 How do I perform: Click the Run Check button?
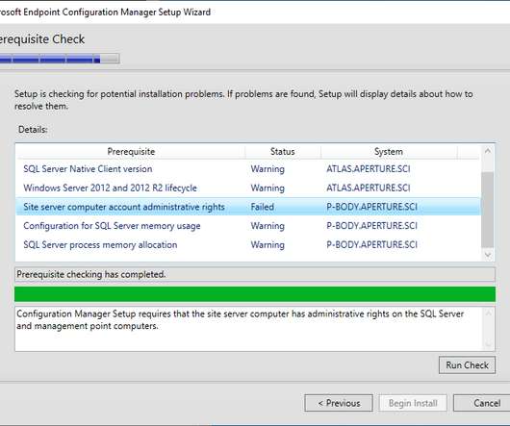pos(467,365)
